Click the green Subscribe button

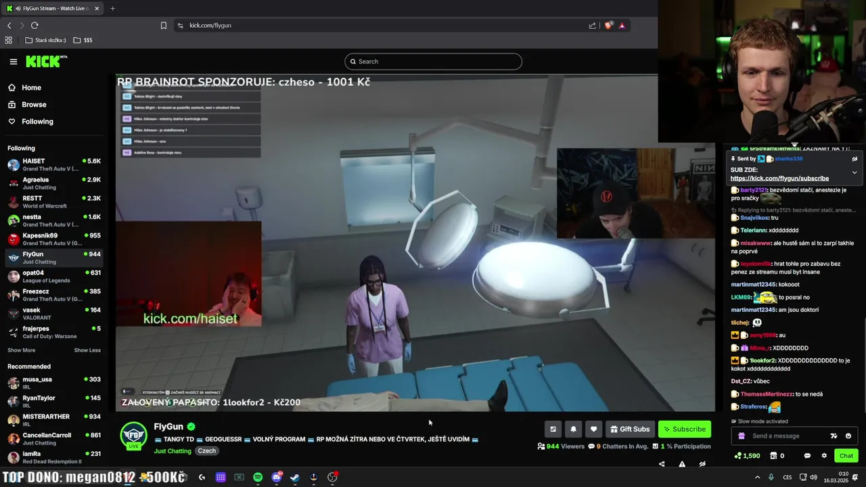[x=684, y=429]
